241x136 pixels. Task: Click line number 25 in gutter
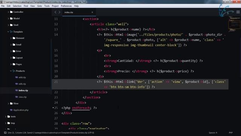56,108
